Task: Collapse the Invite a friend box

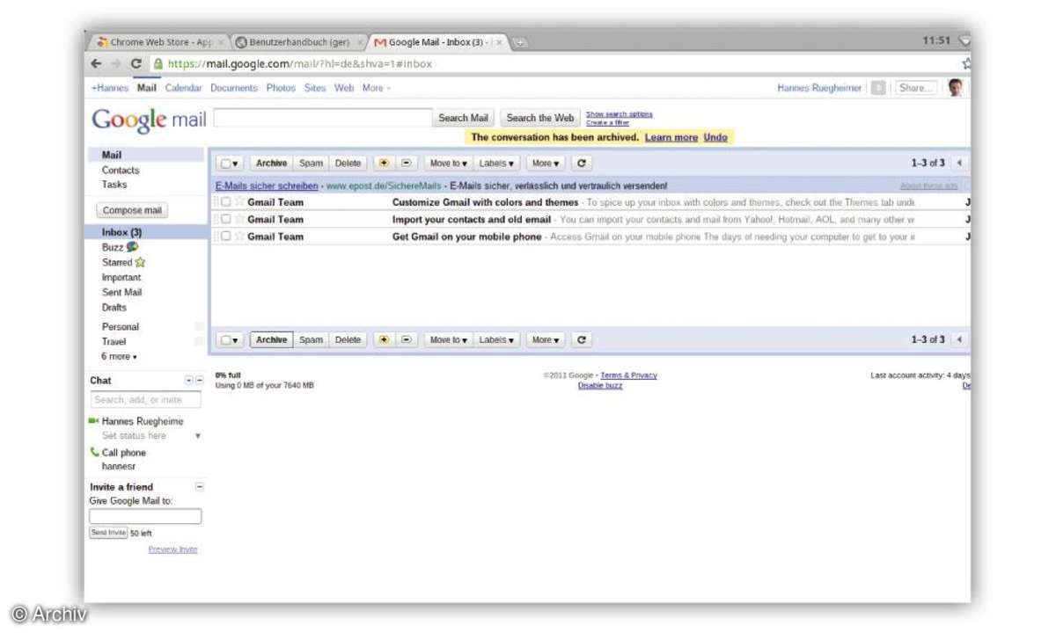Action: click(200, 487)
